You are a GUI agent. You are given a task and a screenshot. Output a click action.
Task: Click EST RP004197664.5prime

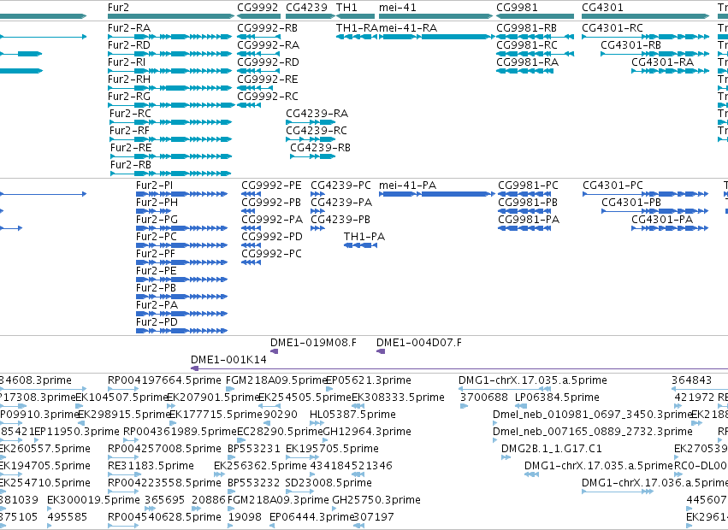coord(123,389)
